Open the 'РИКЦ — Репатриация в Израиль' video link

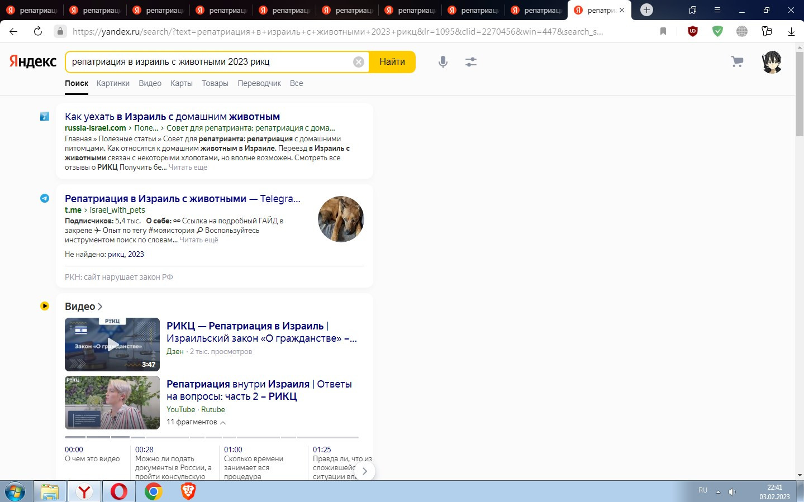[261, 332]
